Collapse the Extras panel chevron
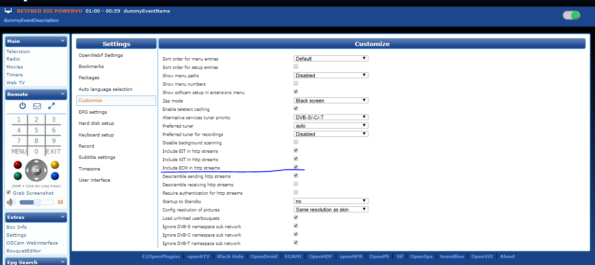This screenshot has height=265, width=595. 63,217
